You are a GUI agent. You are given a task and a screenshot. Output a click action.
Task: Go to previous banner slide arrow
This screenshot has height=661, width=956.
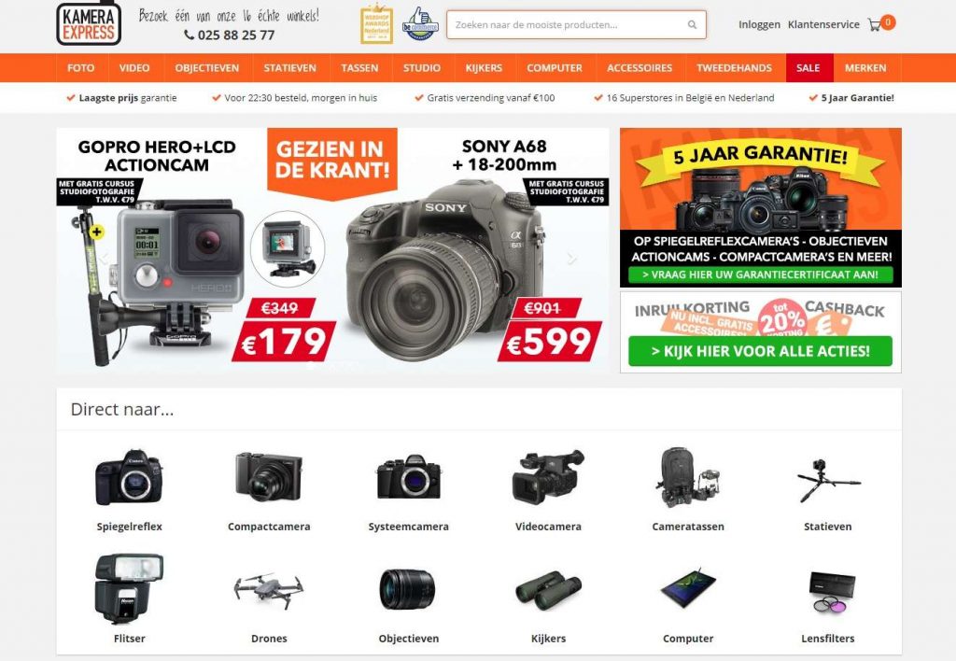pyautogui.click(x=104, y=259)
